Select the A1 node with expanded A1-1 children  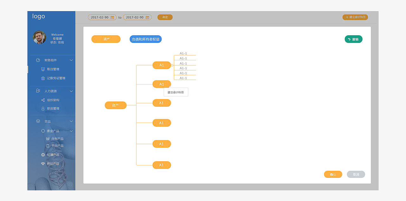coord(162,65)
